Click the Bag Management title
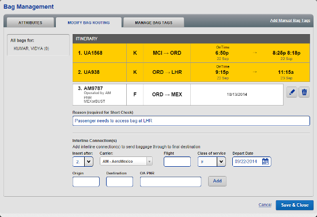The width and height of the screenshot is (317, 217). [x=28, y=7]
